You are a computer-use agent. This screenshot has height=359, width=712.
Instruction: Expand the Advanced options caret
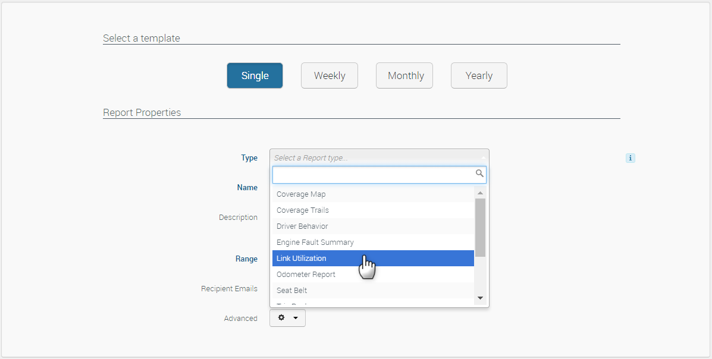(x=295, y=318)
